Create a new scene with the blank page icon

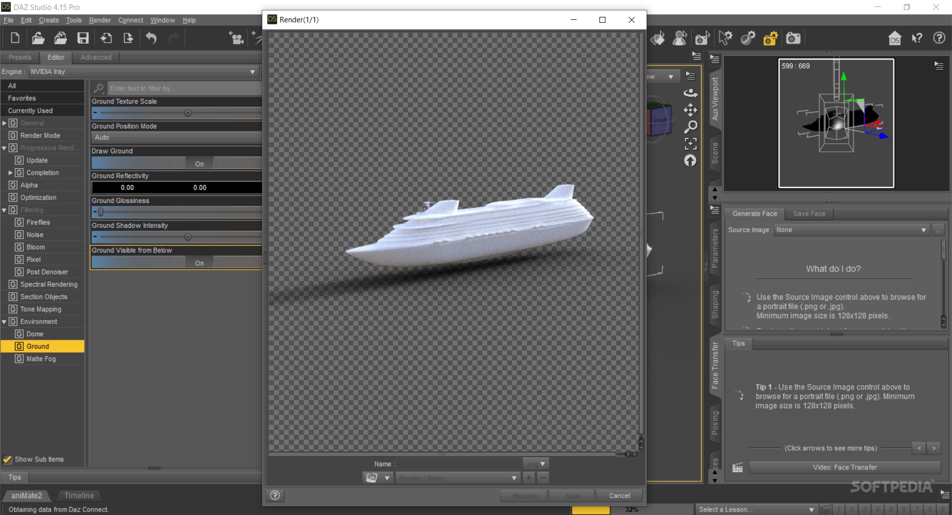click(15, 38)
